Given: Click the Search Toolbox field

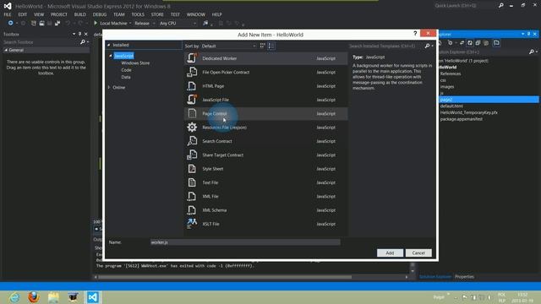Looking at the screenshot, I should tap(41, 42).
